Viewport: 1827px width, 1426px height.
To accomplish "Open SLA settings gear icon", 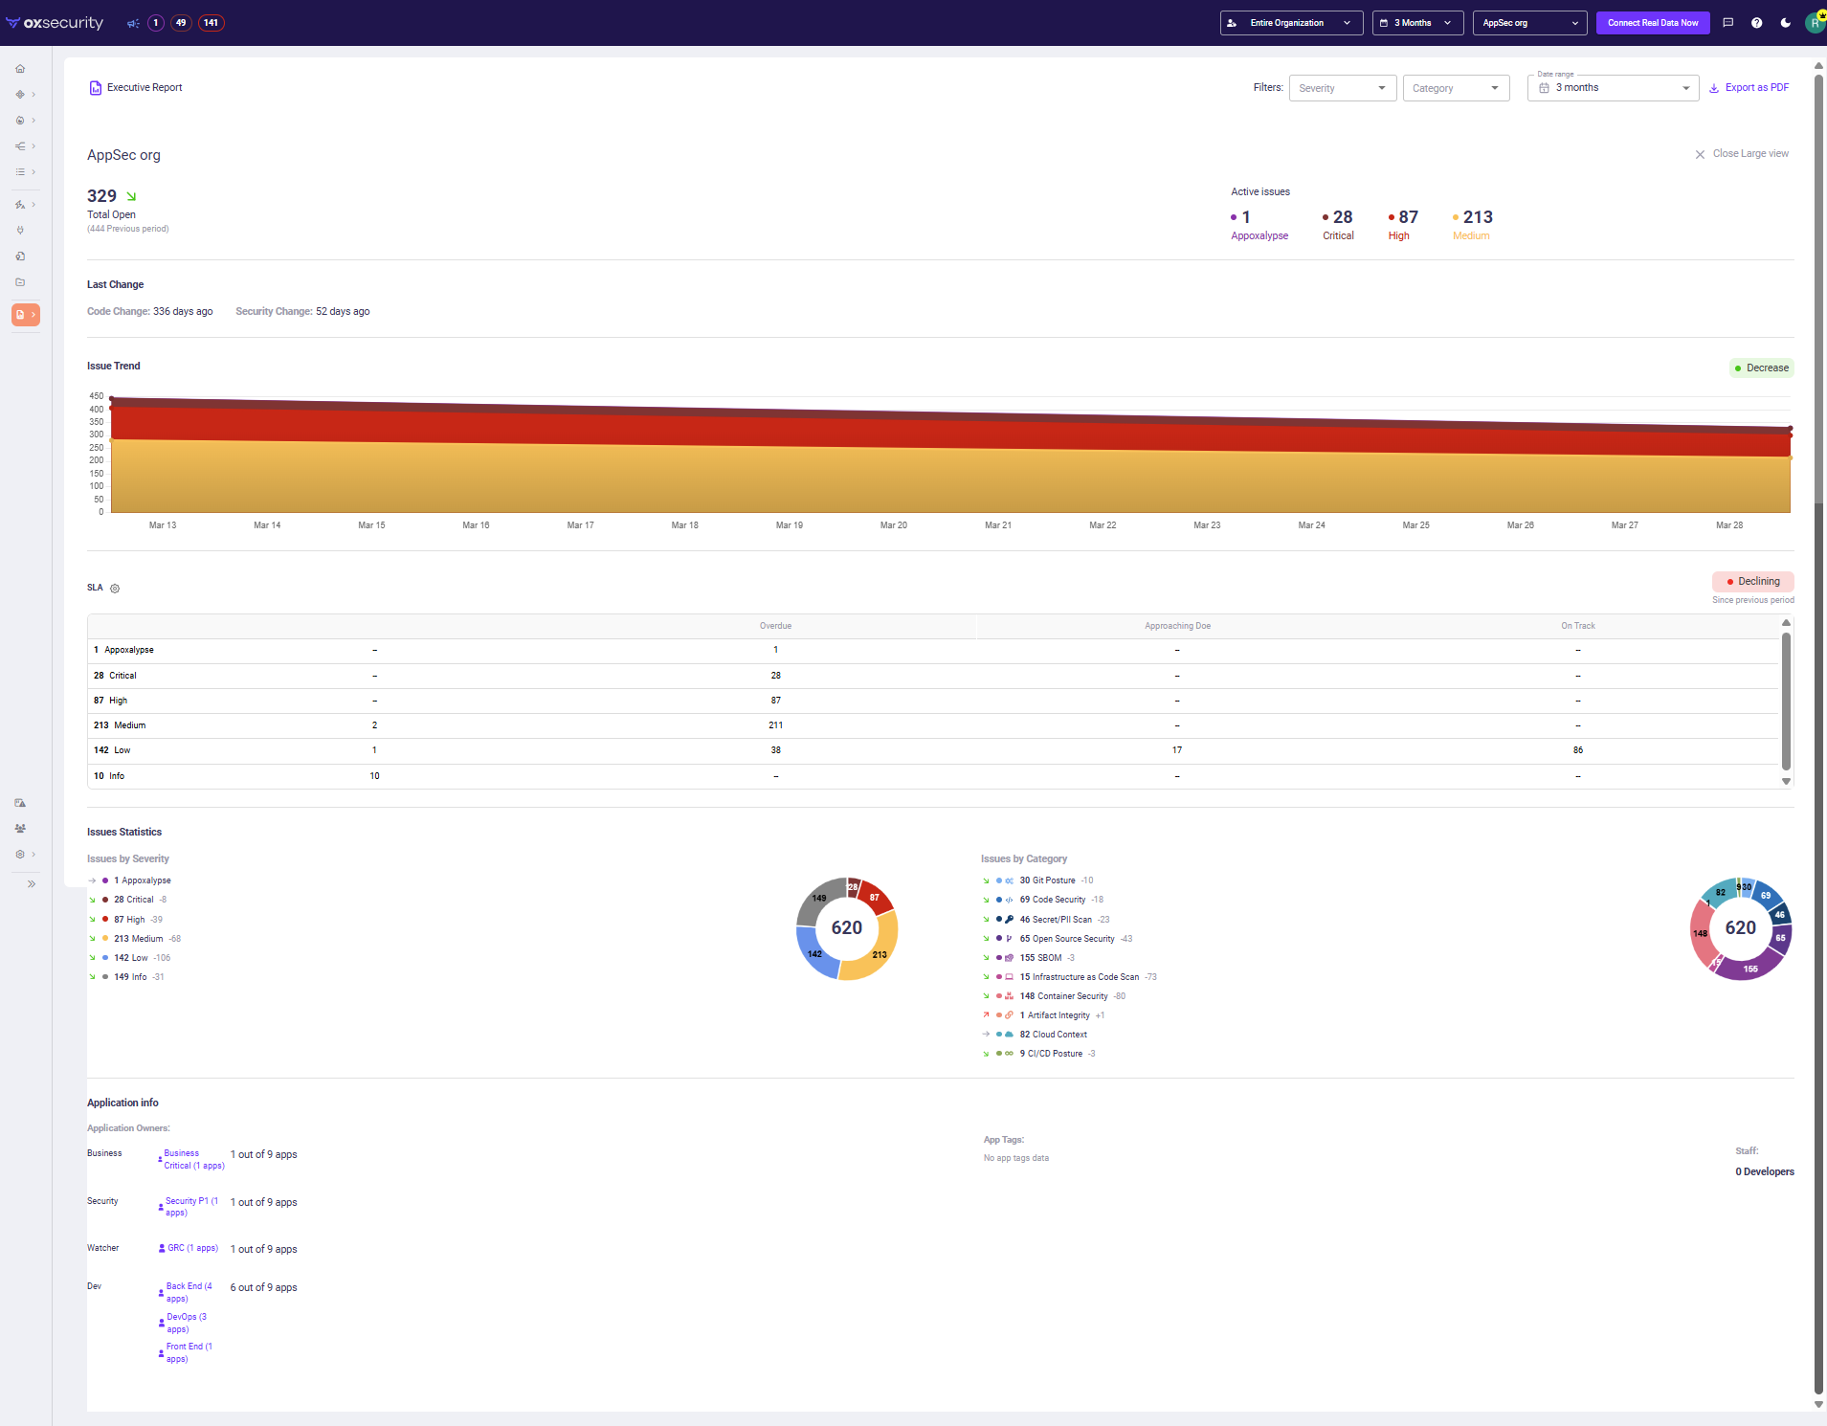I will pos(115,589).
